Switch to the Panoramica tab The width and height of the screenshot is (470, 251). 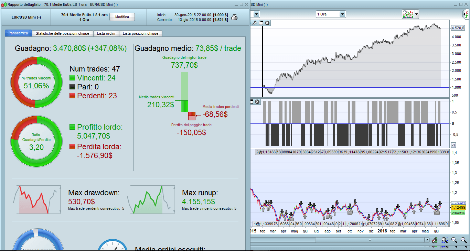(18, 33)
